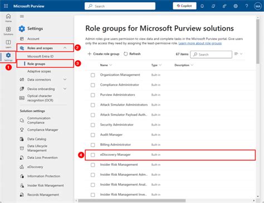Open the Copilot button

tap(184, 6)
